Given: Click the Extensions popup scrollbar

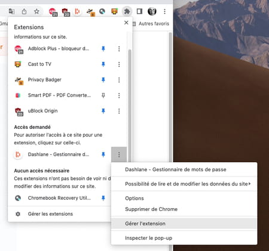Looking at the screenshot, I should click(x=130, y=106).
